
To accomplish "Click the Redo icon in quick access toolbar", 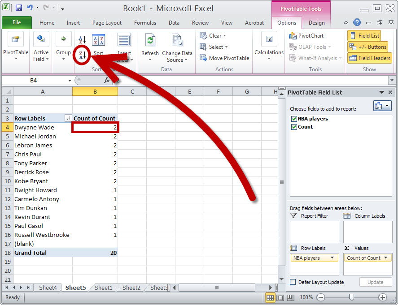I will click(46, 8).
